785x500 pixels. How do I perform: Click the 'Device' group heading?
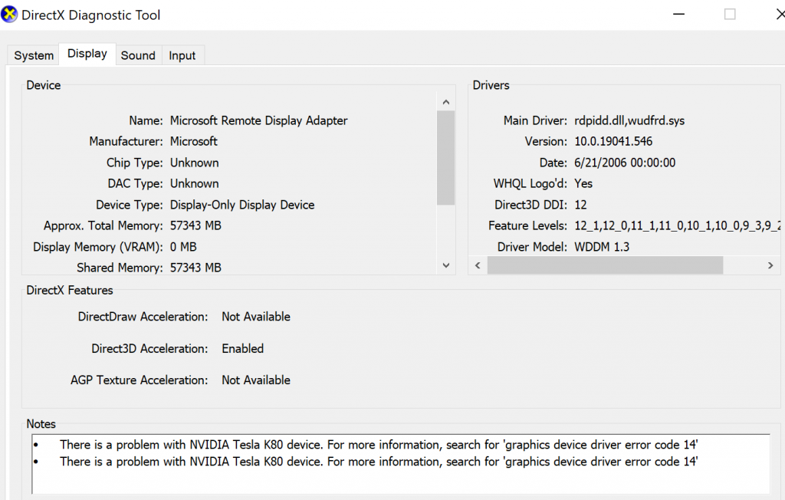click(x=44, y=85)
